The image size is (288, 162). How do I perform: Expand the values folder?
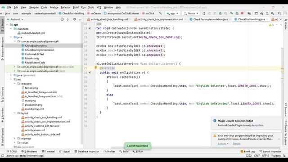(14, 143)
